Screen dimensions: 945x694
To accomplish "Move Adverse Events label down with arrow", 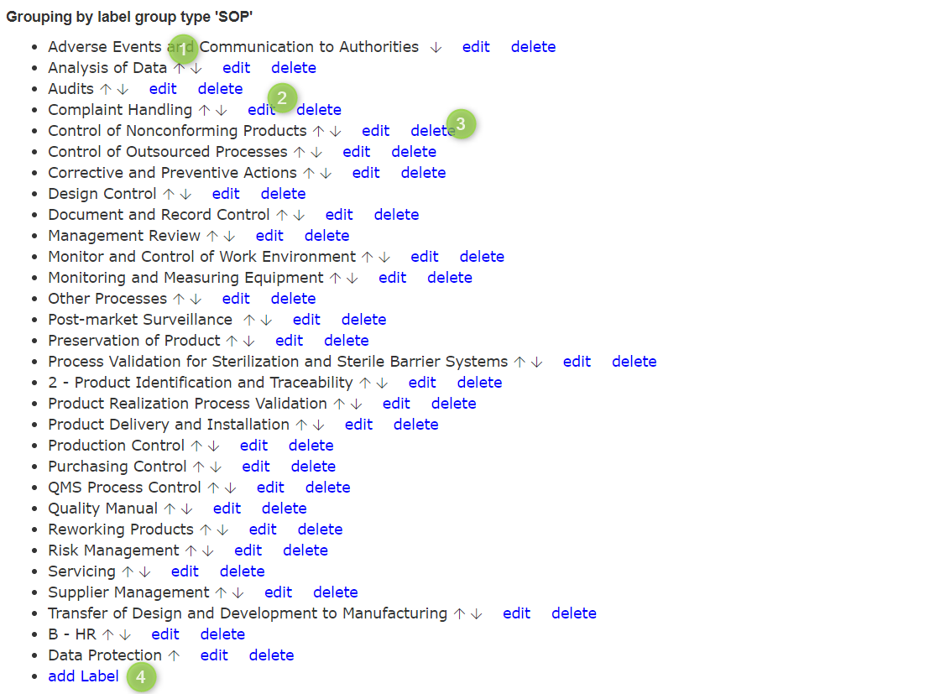I will [436, 48].
